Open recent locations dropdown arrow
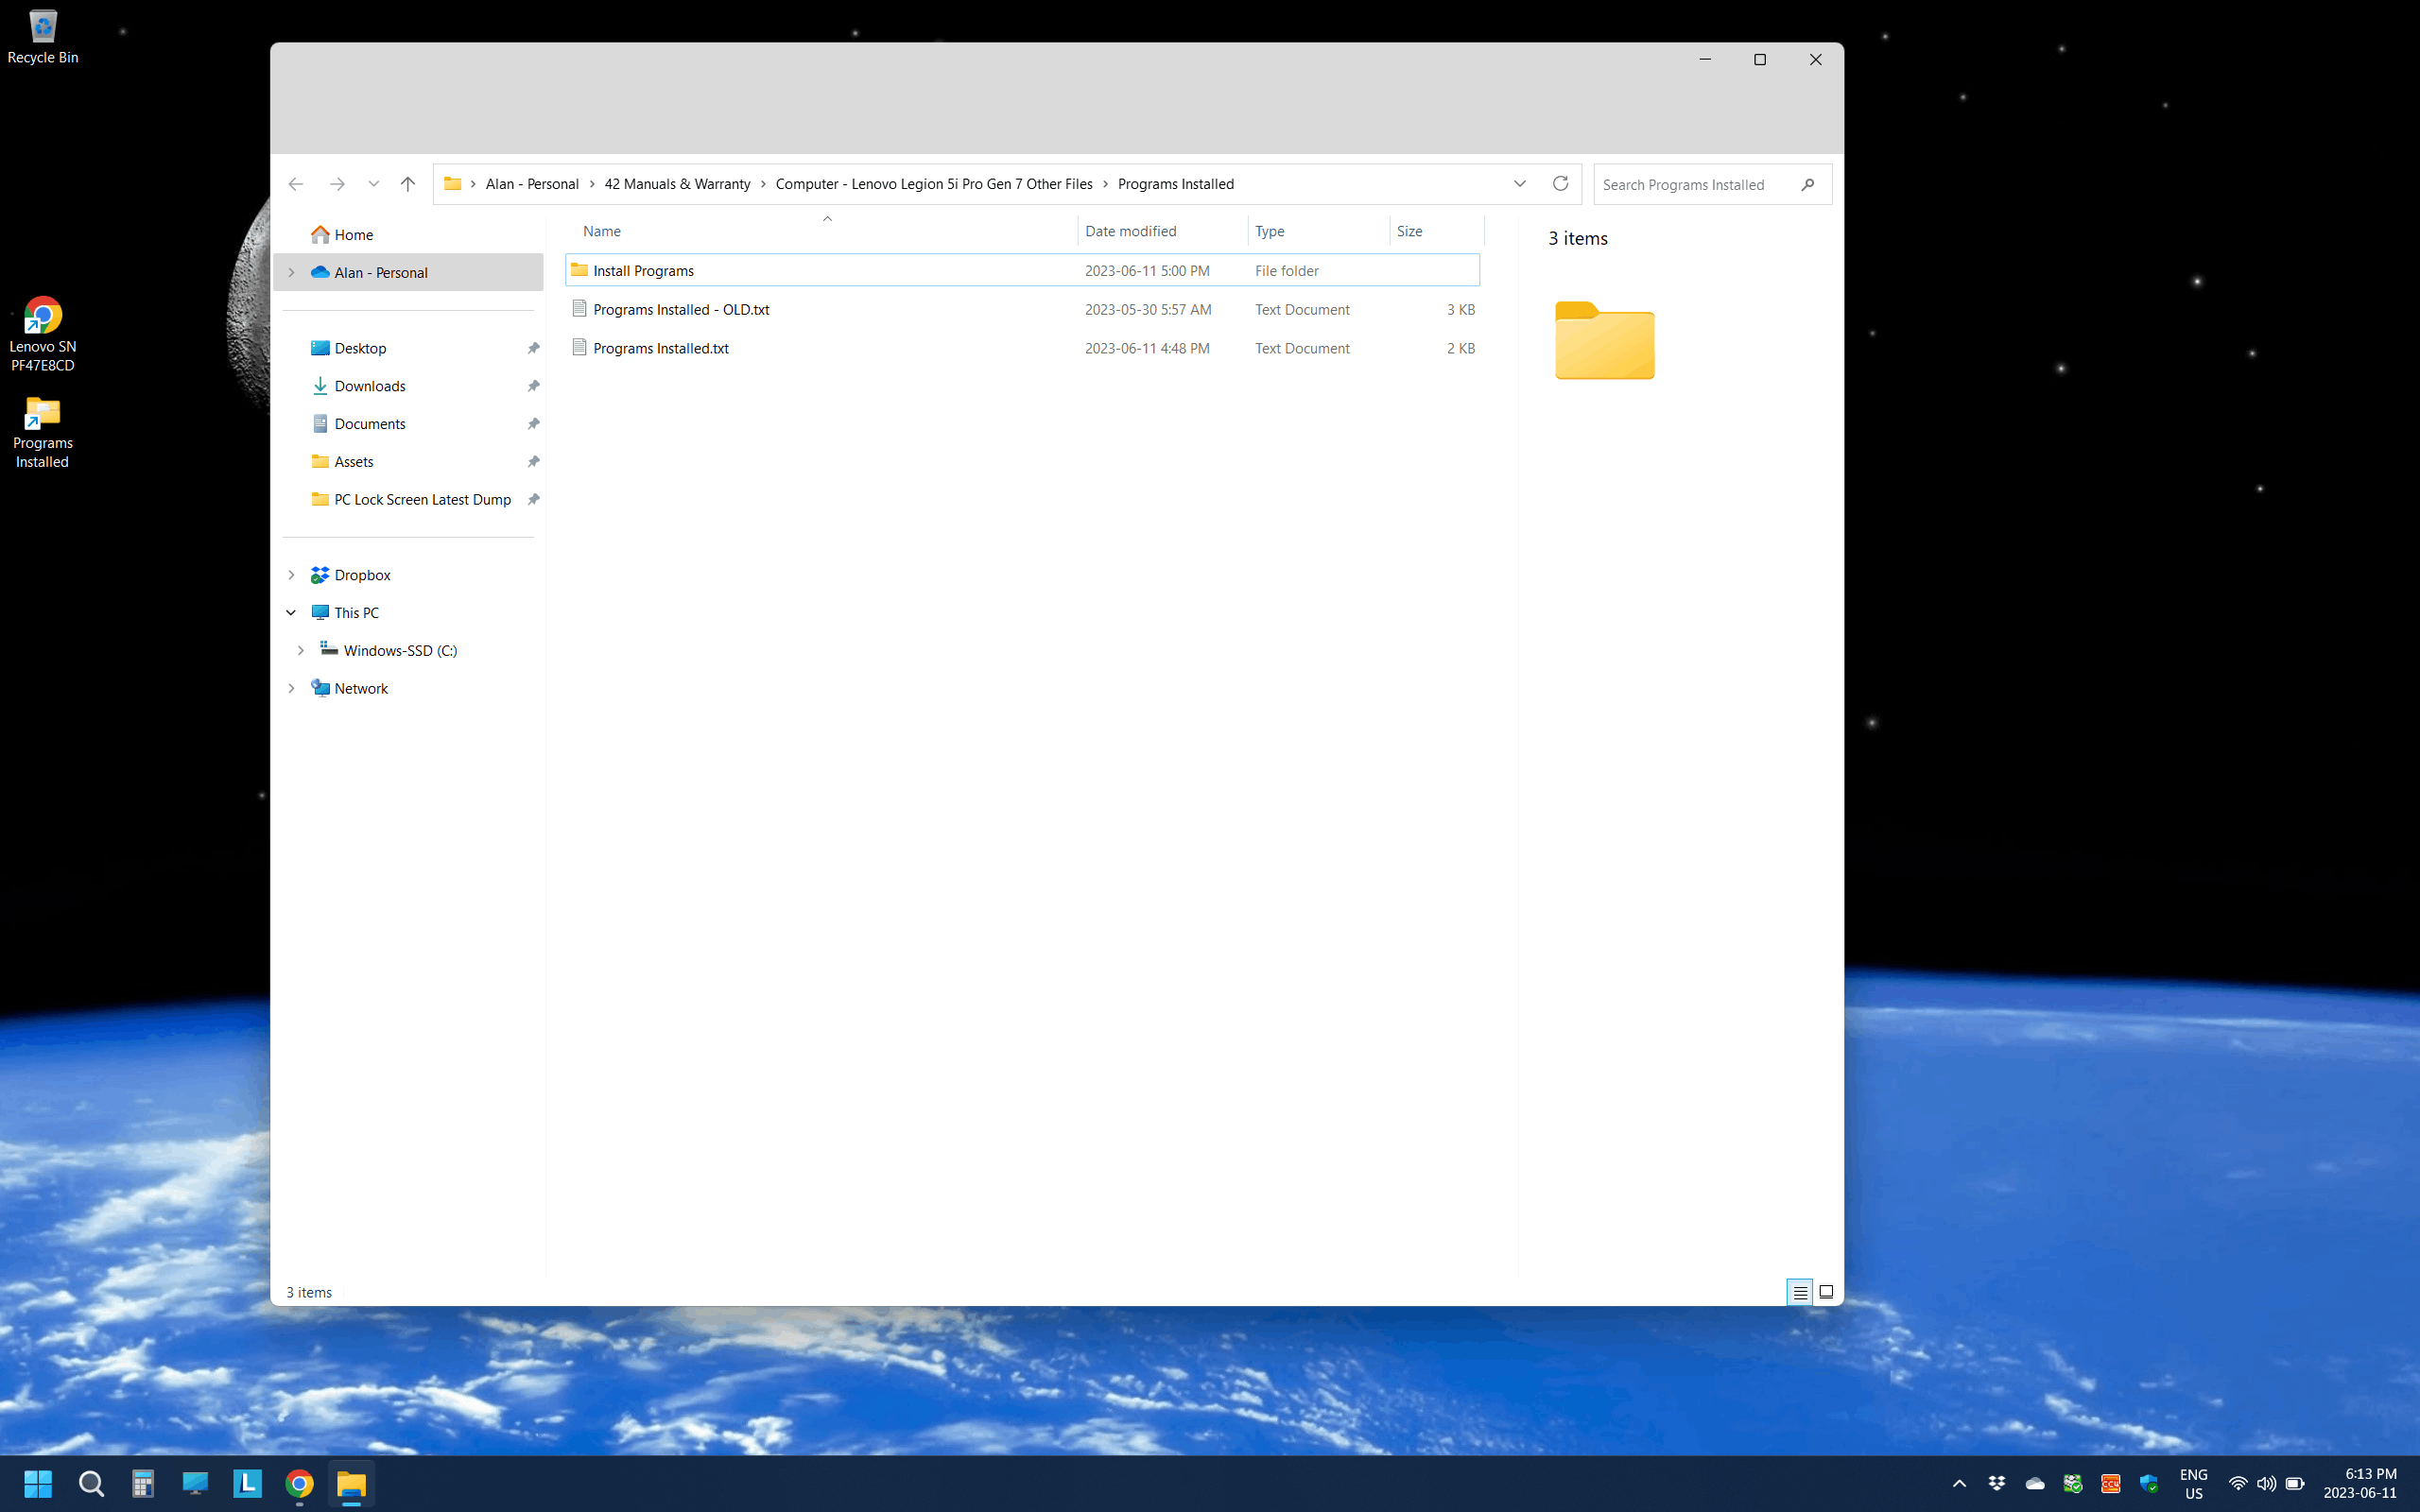The image size is (2420, 1512). pos(373,184)
